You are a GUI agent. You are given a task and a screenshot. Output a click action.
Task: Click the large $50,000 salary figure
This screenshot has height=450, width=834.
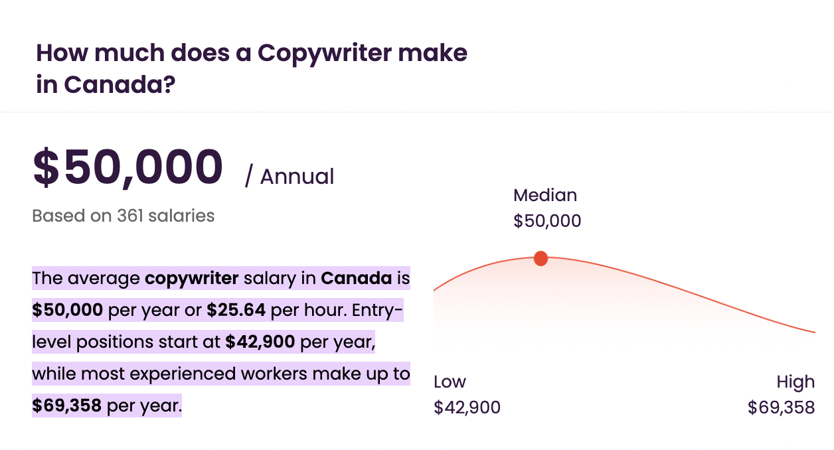127,167
